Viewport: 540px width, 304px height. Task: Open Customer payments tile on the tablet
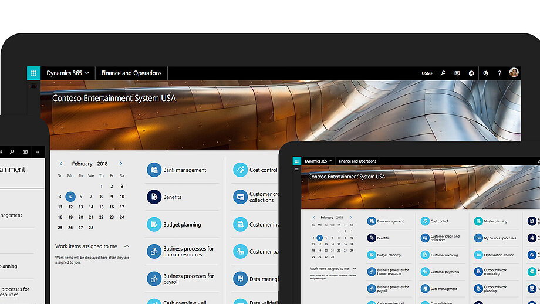pyautogui.click(x=442, y=272)
